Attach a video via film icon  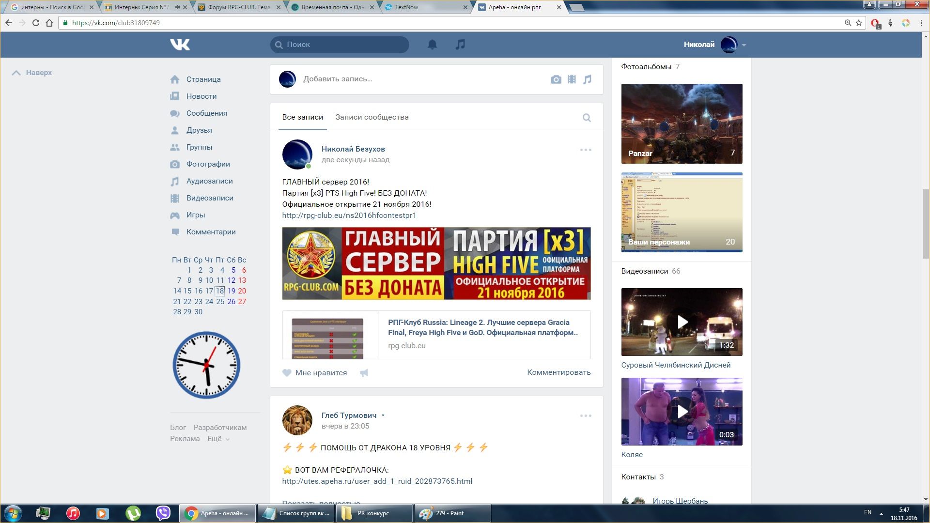click(x=572, y=79)
